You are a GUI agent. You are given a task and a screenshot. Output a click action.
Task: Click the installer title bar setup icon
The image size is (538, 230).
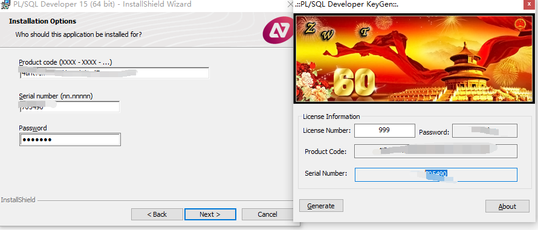click(x=5, y=4)
